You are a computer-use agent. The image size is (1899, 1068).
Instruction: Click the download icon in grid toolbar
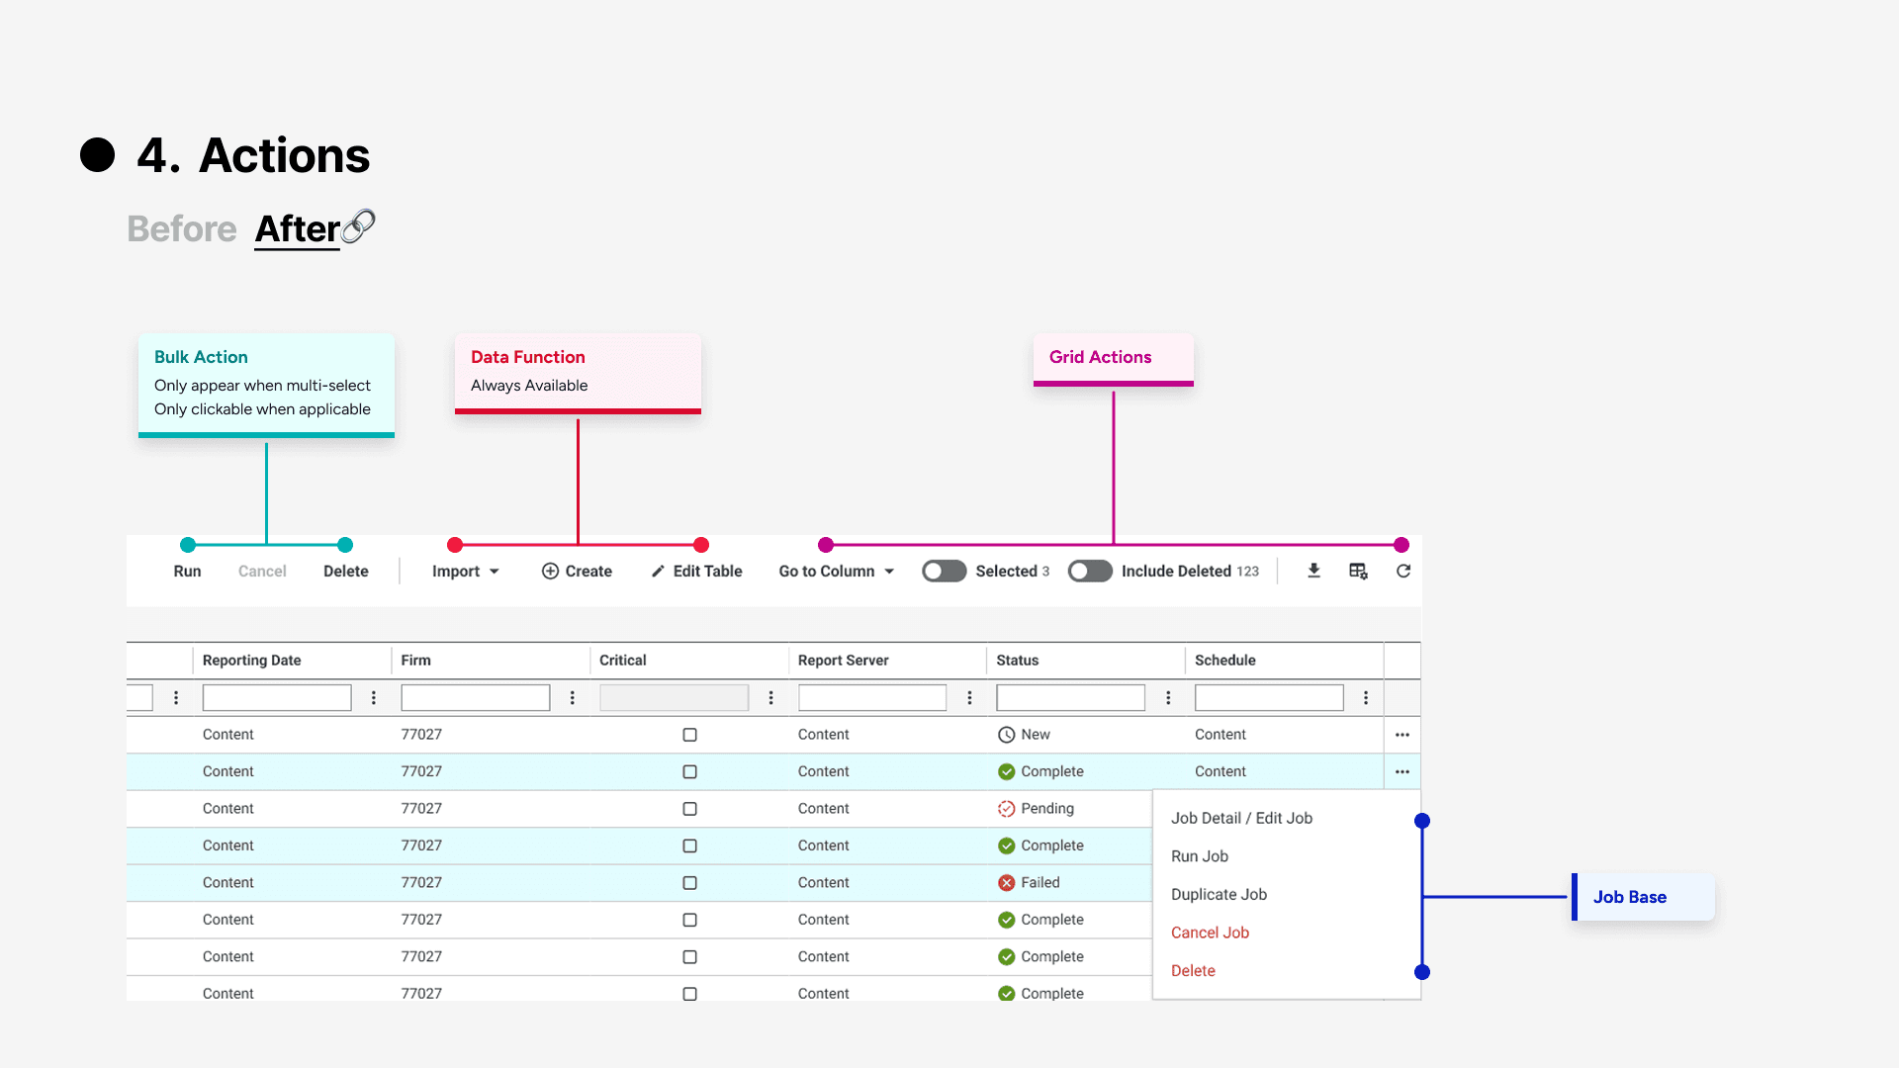coord(1313,571)
